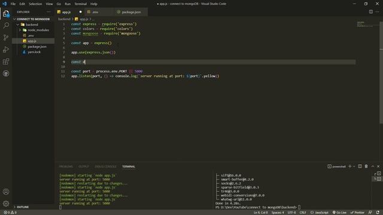Screen dimensions: 383x215
Task: Switch to the OUTPUT panel tab
Action: (x=84, y=167)
